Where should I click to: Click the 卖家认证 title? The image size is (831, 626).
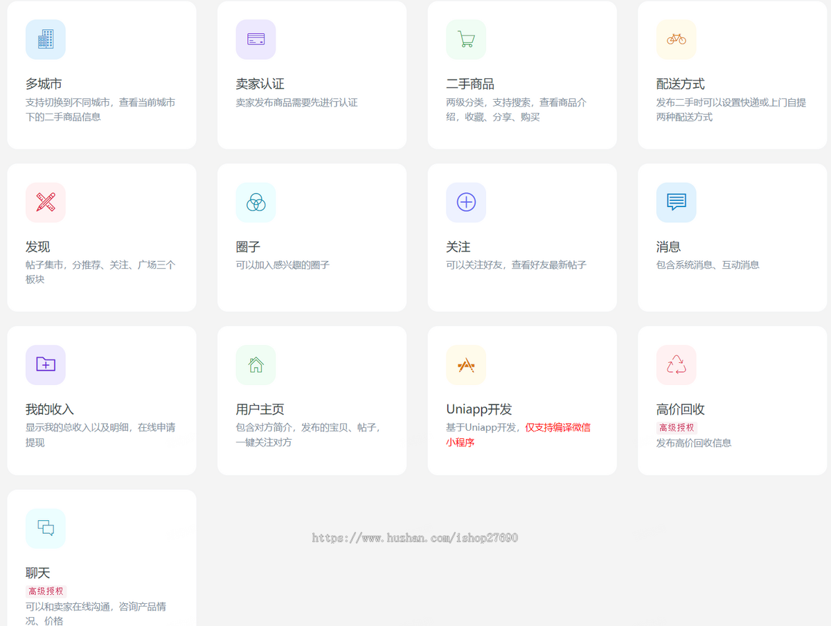point(260,84)
